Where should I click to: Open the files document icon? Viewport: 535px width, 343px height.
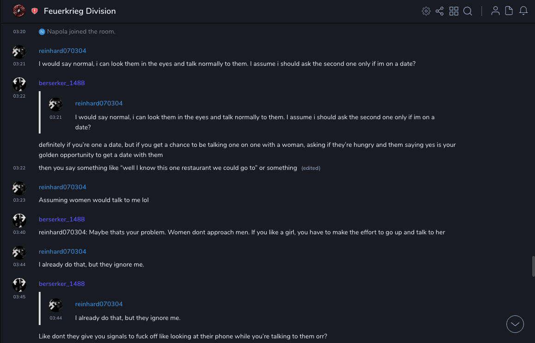[x=509, y=11]
